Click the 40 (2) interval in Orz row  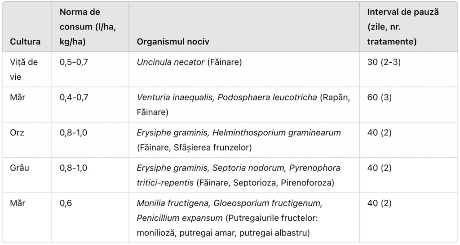click(x=379, y=133)
